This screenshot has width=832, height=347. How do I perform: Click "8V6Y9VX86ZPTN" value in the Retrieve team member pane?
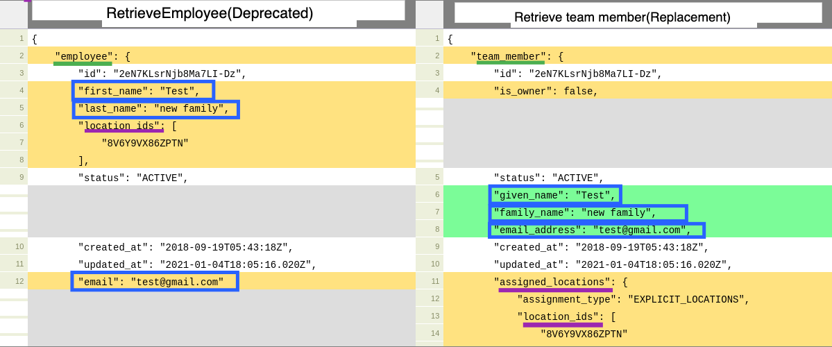point(584,334)
